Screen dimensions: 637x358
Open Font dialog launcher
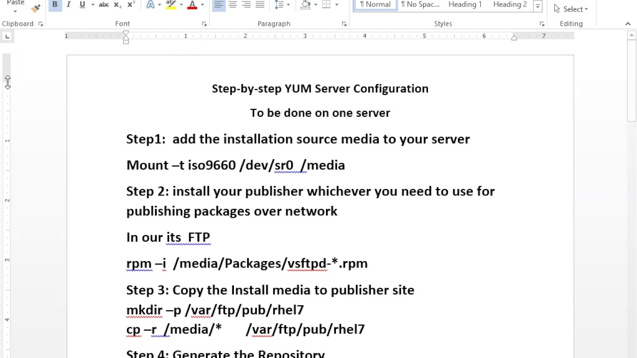[204, 24]
